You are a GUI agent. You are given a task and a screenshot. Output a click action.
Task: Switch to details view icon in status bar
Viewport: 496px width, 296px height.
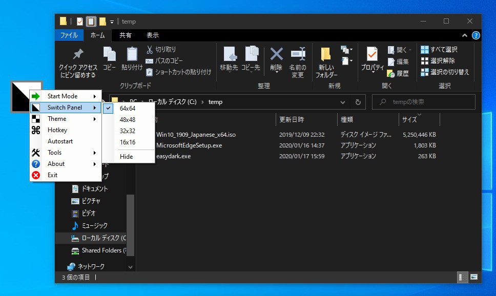462,278
